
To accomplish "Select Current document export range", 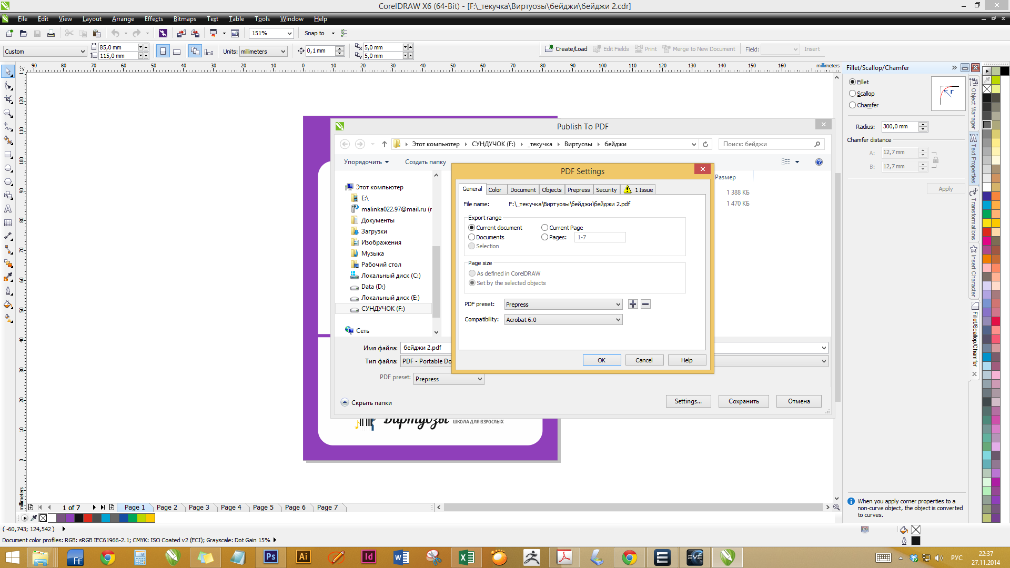I will (x=472, y=228).
